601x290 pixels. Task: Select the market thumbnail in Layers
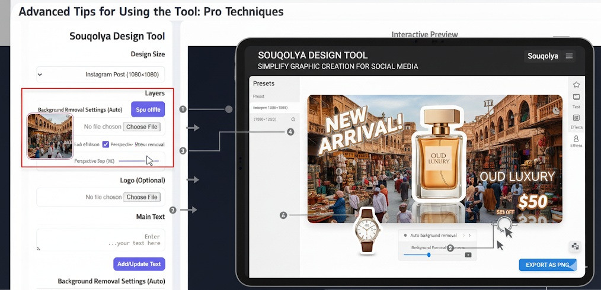(50, 136)
